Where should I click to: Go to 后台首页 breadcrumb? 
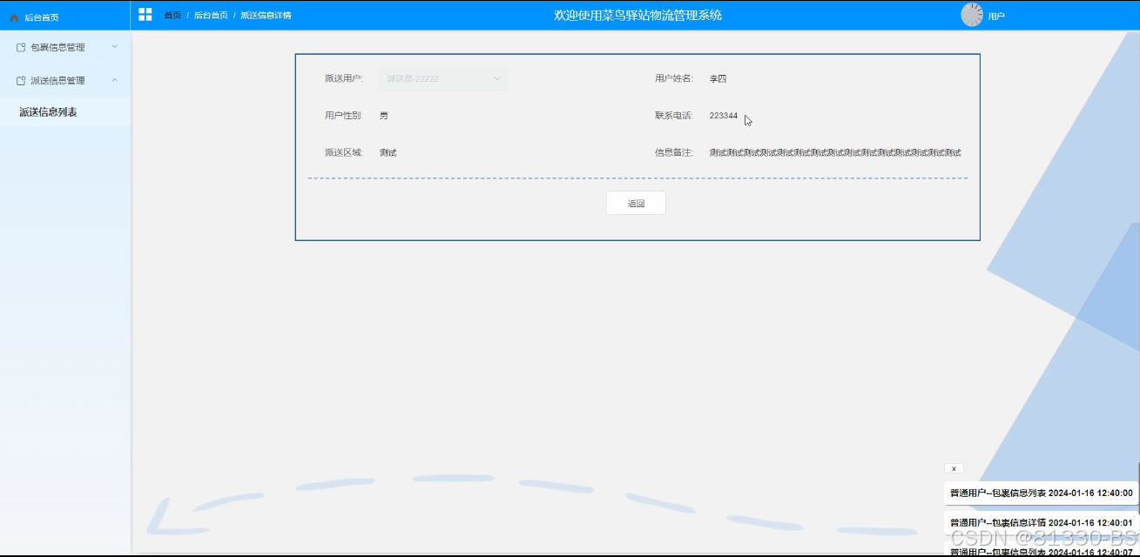click(x=211, y=15)
